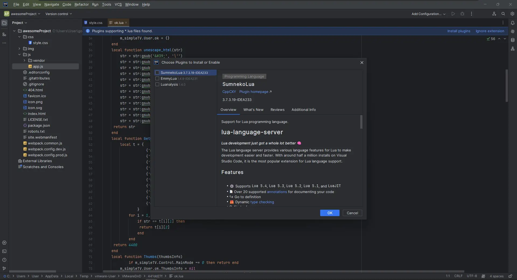This screenshot has height=280, width=517.
Task: Open the tool window below Database in right sidebar
Action: [513, 49]
